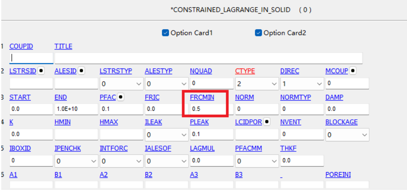The width and height of the screenshot is (407, 192).
Task: Click the FRCMIN parameter link
Action: 202,97
